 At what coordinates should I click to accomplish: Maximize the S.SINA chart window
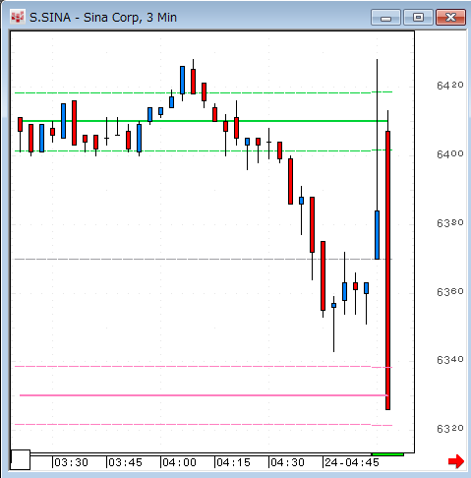418,18
